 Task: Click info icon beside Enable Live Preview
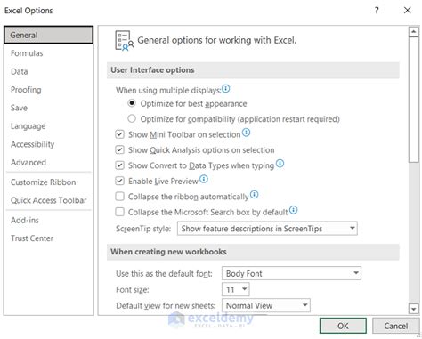(204, 179)
